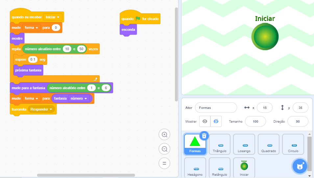Open the forma variable dropdown in first mude block
Image resolution: width=314 pixels, height=178 pixels.
[32, 28]
